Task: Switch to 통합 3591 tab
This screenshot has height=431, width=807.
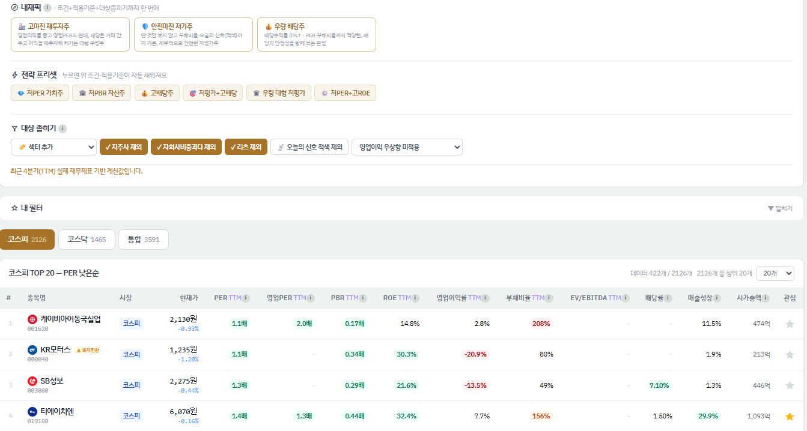Action: tap(144, 239)
